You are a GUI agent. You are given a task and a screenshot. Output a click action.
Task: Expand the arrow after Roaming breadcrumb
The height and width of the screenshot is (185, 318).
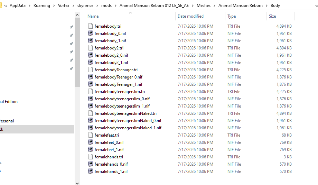(54, 6)
